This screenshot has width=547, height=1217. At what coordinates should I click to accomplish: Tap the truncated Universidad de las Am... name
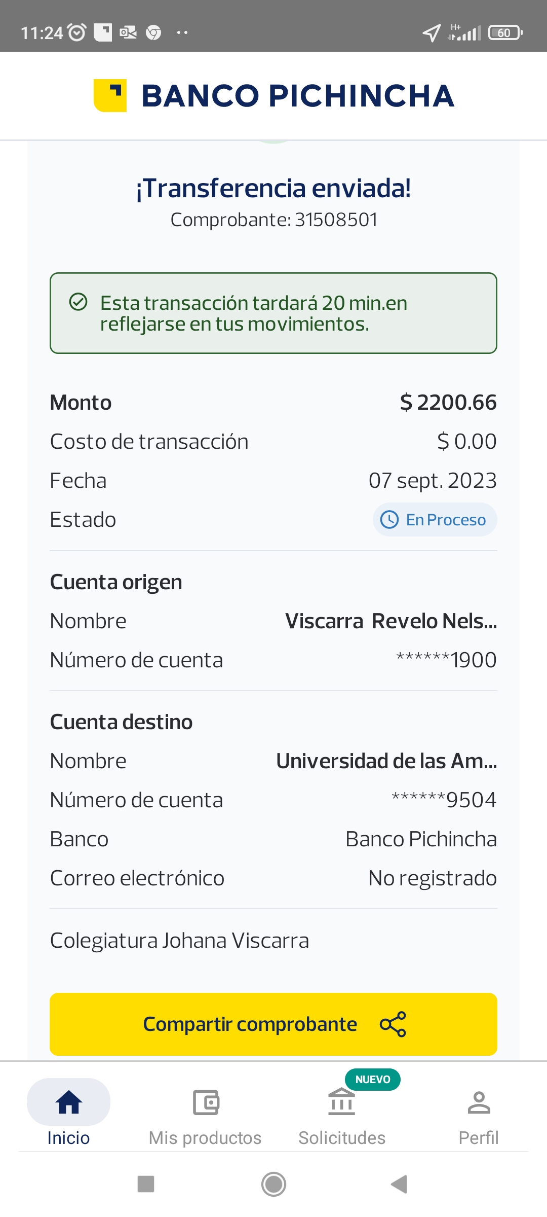click(x=386, y=761)
